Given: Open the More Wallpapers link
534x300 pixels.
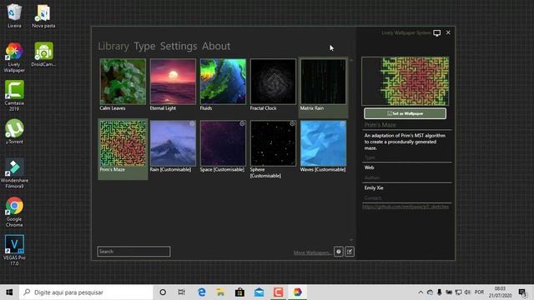Looking at the screenshot, I should [312, 252].
